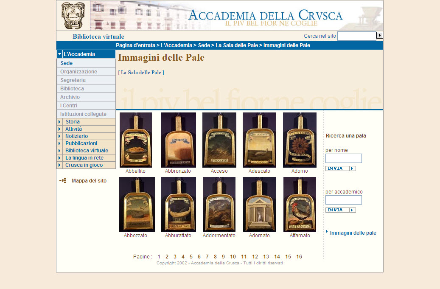
Task: Collapse the L'Accademia menu arrow
Action: 59,54
